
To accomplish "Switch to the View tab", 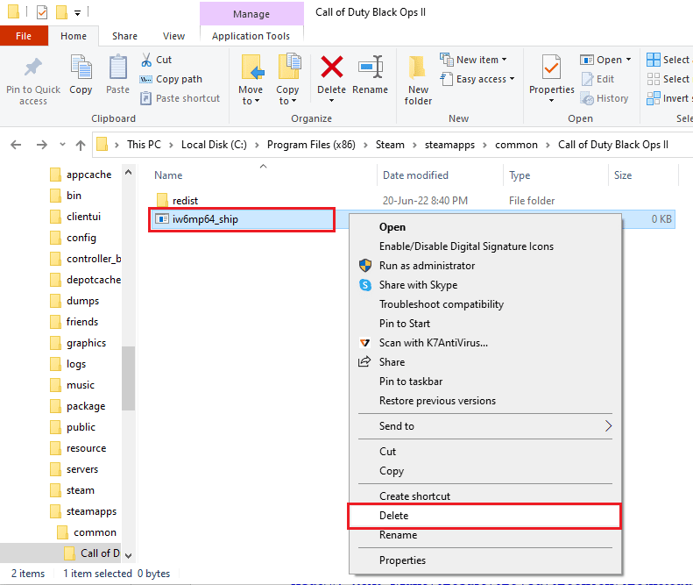I will coord(173,36).
